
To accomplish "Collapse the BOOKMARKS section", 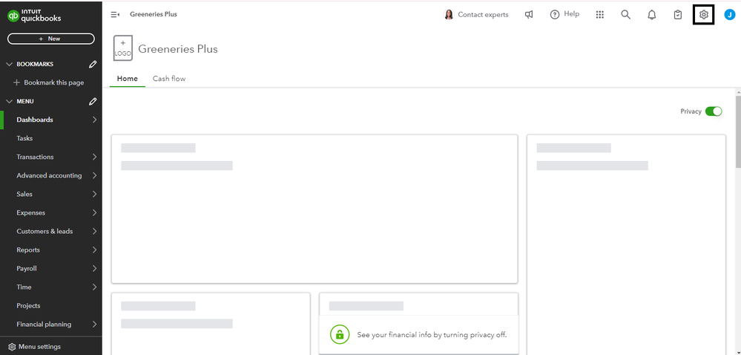I will point(10,64).
